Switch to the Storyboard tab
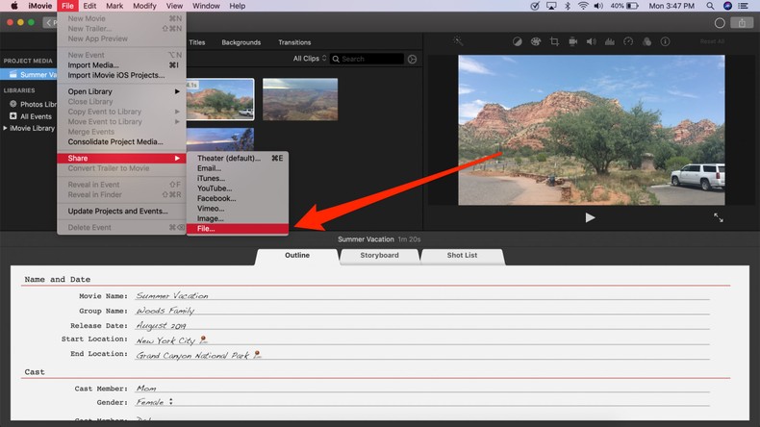 coord(379,256)
